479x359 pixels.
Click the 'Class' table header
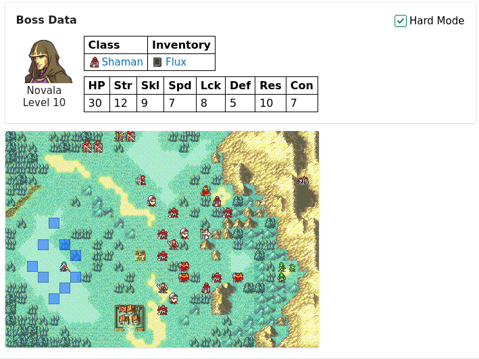pos(116,45)
